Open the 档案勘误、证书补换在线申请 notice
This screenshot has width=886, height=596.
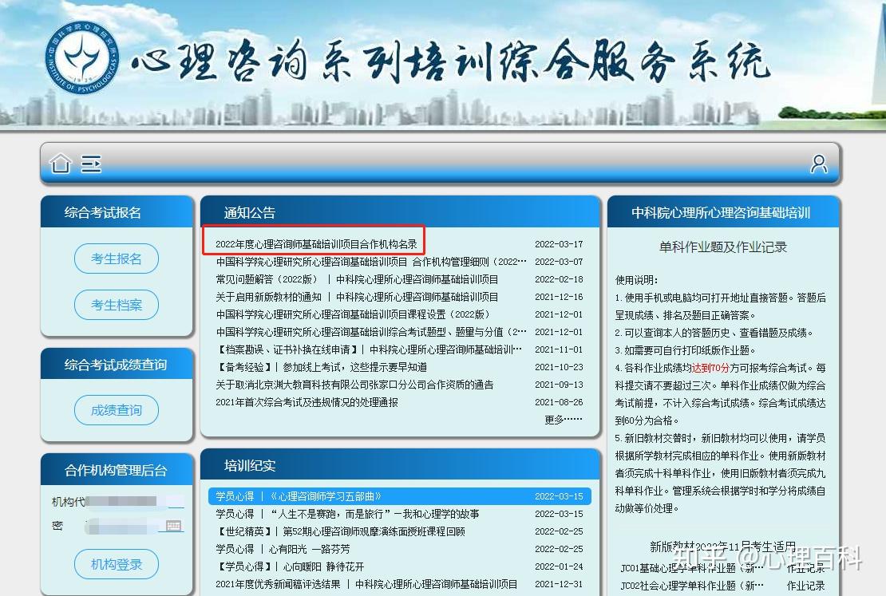point(369,349)
